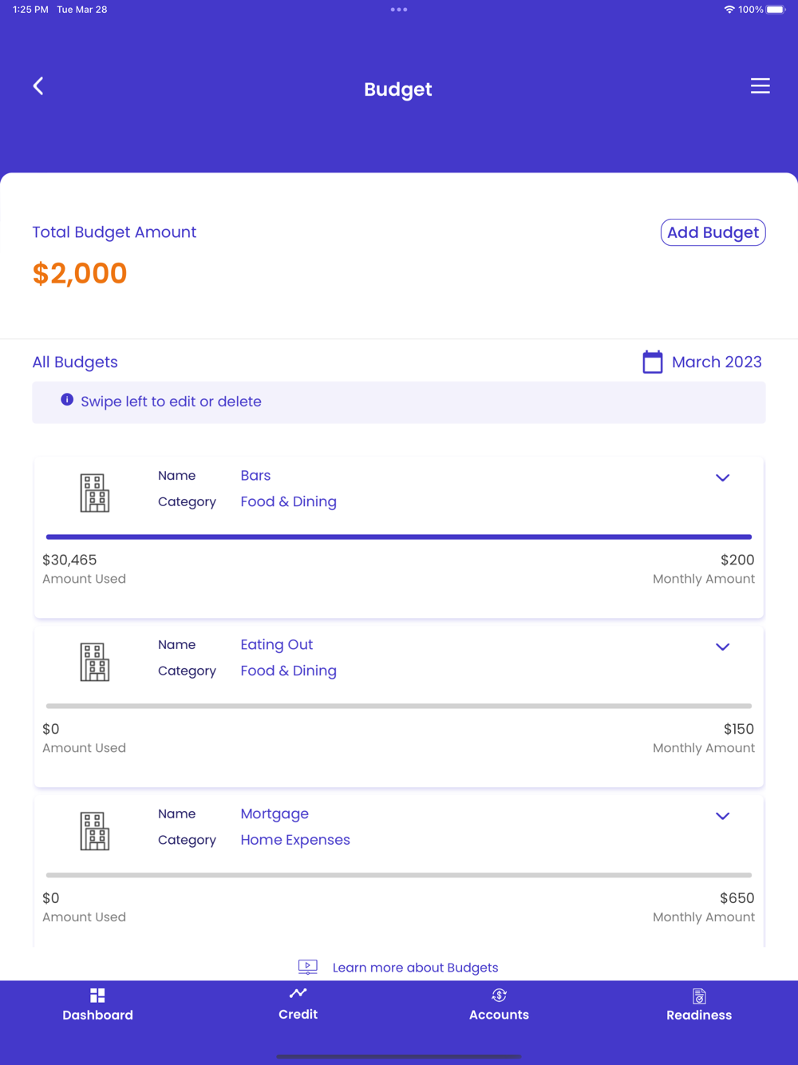Expand the Mortgage budget chevron
The height and width of the screenshot is (1065, 798).
coord(722,817)
